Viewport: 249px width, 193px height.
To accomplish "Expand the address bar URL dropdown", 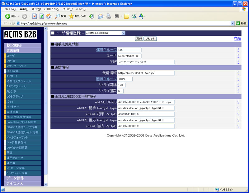I will pyautogui.click(x=233, y=23).
